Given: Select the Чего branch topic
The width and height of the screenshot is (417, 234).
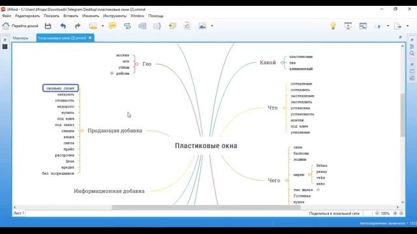Looking at the screenshot, I should (274, 181).
